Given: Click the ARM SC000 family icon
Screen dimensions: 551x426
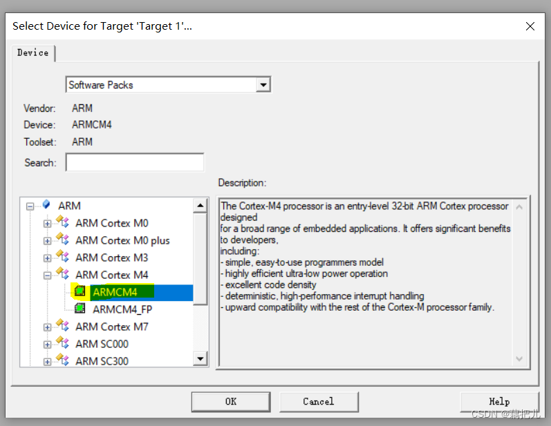Looking at the screenshot, I should [62, 342].
